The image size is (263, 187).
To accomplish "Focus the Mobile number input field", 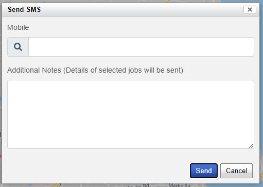I will coord(141,47).
